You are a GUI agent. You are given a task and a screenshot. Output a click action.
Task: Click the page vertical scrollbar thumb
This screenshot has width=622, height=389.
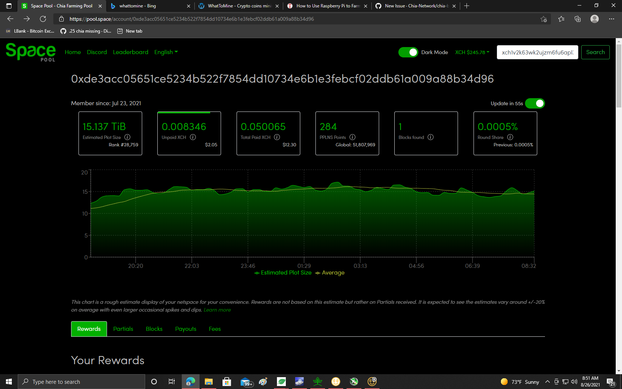point(619,76)
